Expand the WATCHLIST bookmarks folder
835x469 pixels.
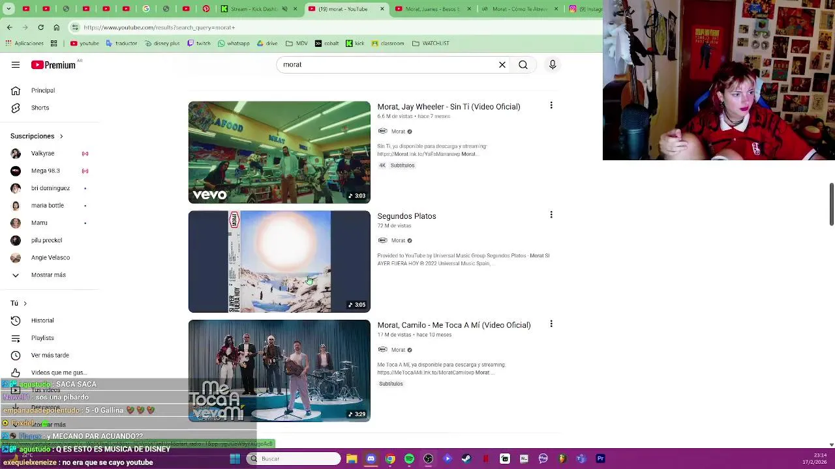point(431,44)
